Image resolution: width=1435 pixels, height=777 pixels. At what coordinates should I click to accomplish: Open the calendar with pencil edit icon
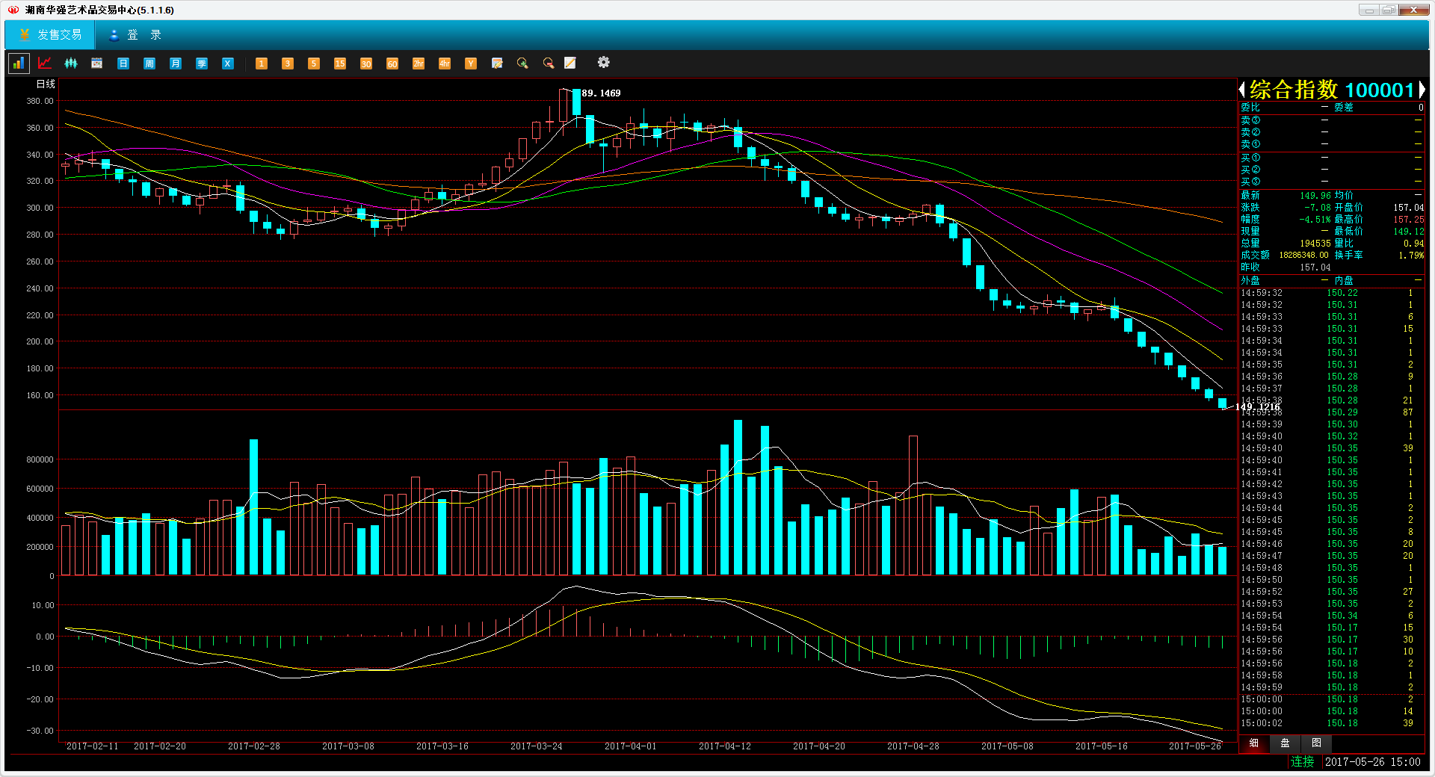497,64
